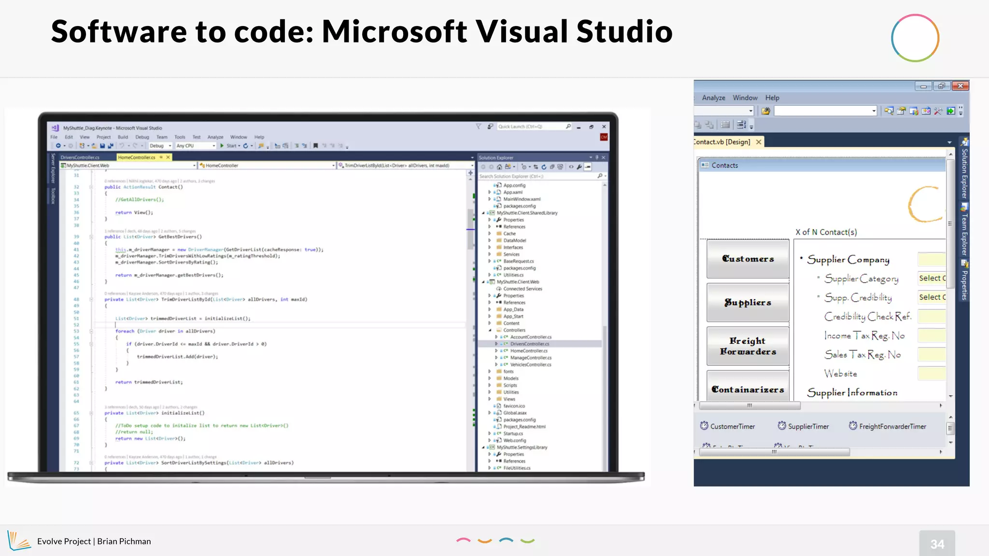Open the wide empty combo box in right toolbar

825,111
